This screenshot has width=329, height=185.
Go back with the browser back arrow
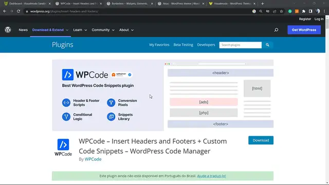5,11
